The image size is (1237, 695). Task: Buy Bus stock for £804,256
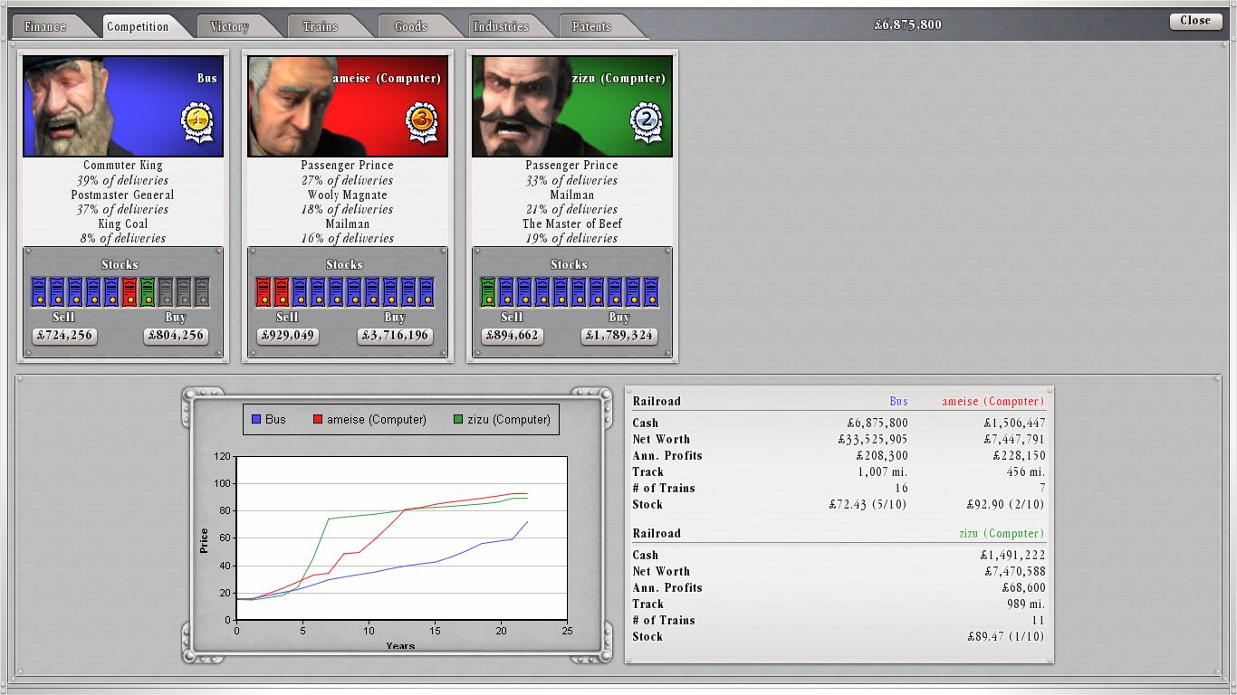click(x=176, y=336)
